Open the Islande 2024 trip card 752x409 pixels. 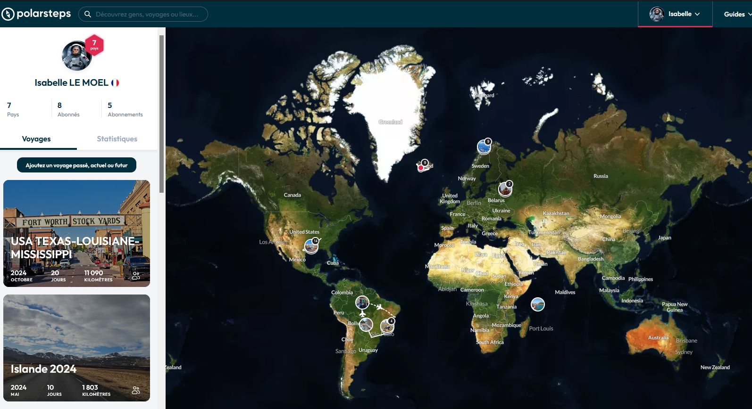[x=76, y=348]
